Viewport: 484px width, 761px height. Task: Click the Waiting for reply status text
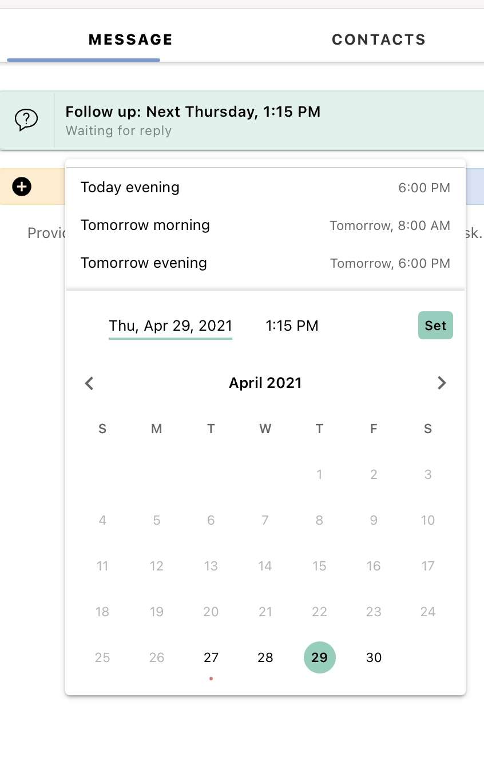coord(118,131)
